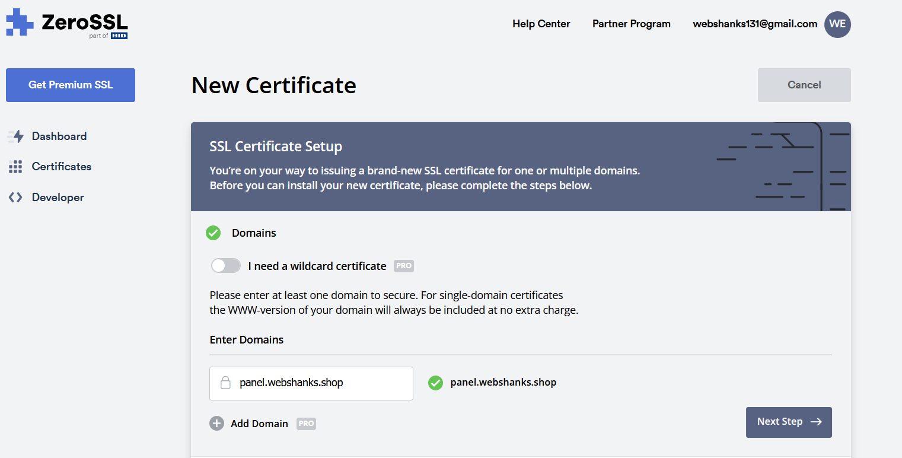Proceed with the Next Step button

pos(789,422)
